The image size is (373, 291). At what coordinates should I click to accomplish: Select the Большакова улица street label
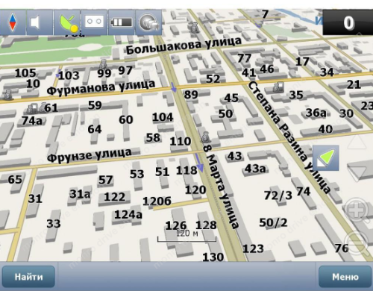pyautogui.click(x=184, y=46)
